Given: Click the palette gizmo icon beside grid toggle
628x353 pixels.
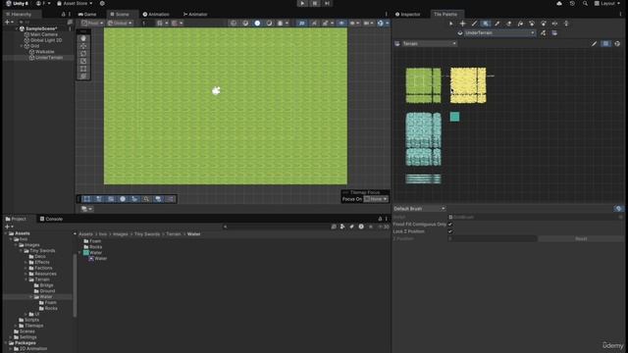Looking at the screenshot, I should point(617,43).
